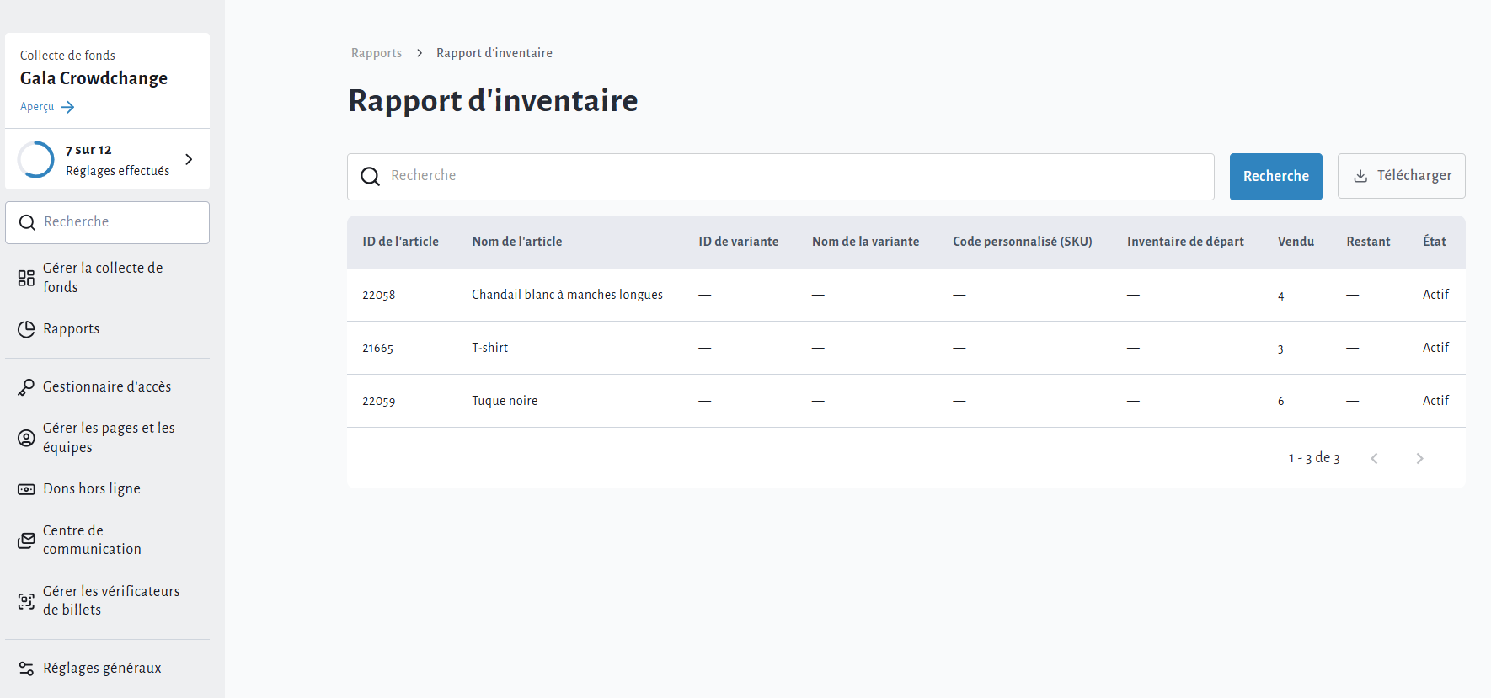Click article ID 21665
This screenshot has width=1491, height=698.
pos(377,349)
